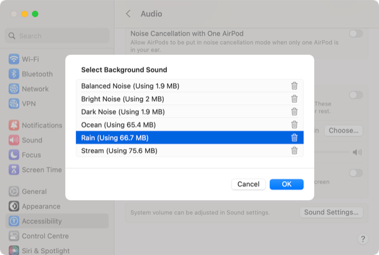Click the Search field in sidebar
Viewport: 379px width, 255px height.
tap(58, 36)
